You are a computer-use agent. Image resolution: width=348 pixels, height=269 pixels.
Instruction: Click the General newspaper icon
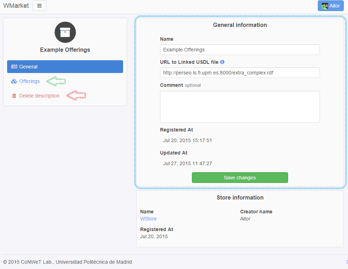tap(14, 67)
